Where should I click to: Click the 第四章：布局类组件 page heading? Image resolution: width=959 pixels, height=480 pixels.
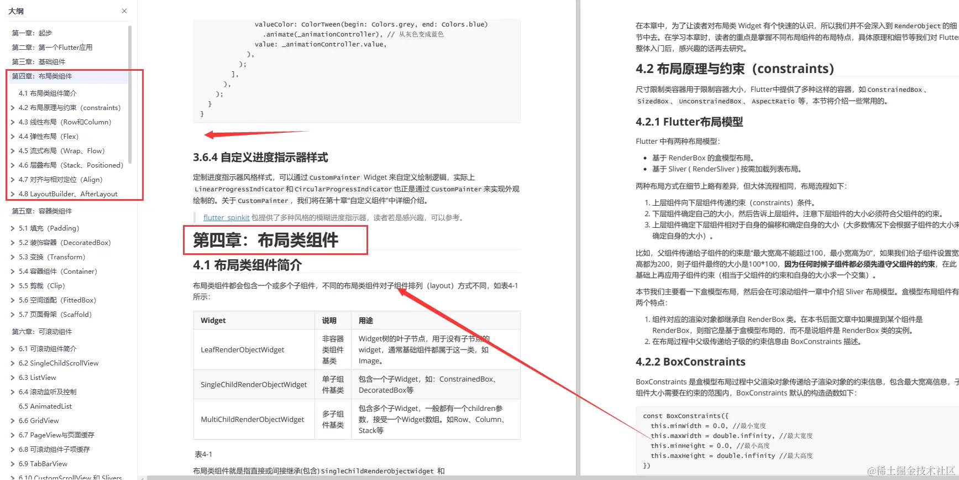coord(265,240)
